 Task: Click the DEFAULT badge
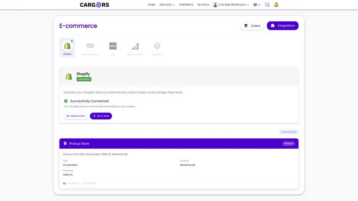point(289,143)
